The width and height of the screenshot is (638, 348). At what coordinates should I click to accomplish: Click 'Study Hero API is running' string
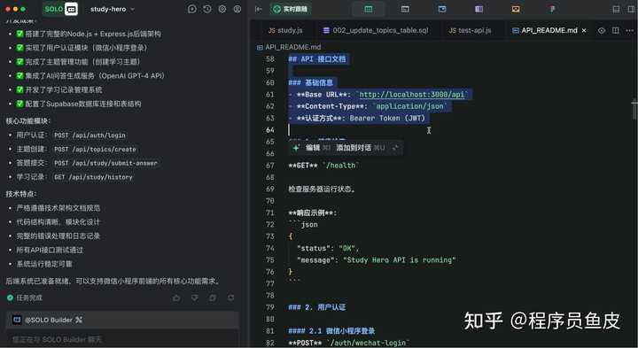click(x=399, y=260)
